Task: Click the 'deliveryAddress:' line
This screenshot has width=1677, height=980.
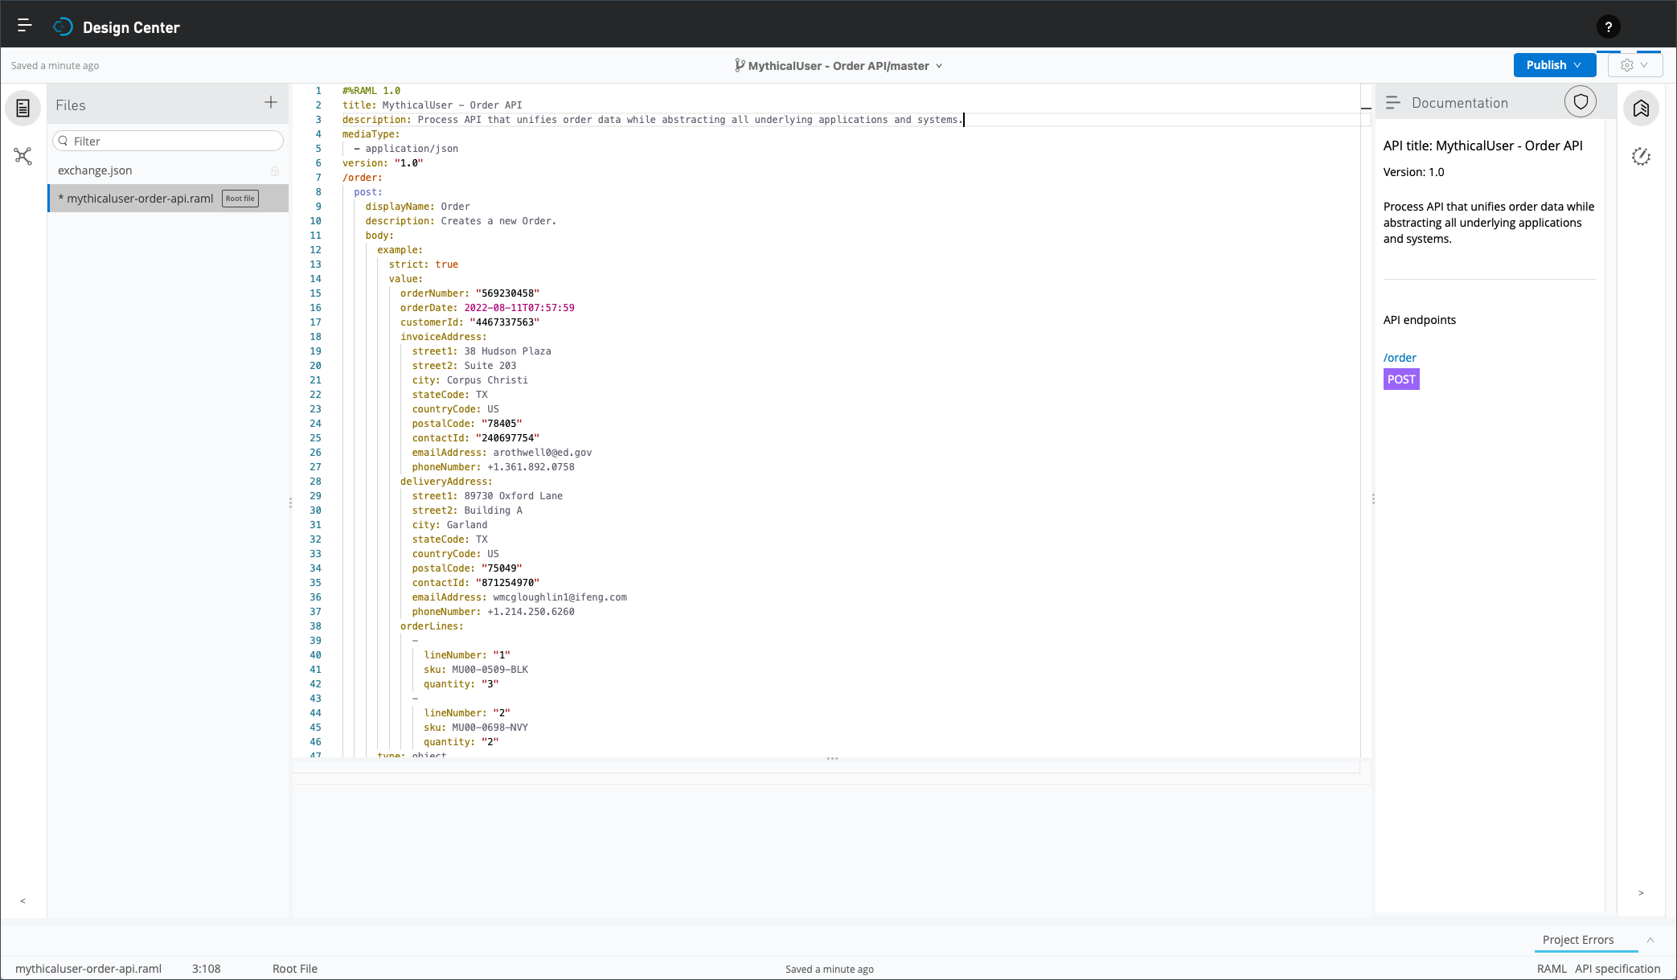Action: tap(446, 482)
